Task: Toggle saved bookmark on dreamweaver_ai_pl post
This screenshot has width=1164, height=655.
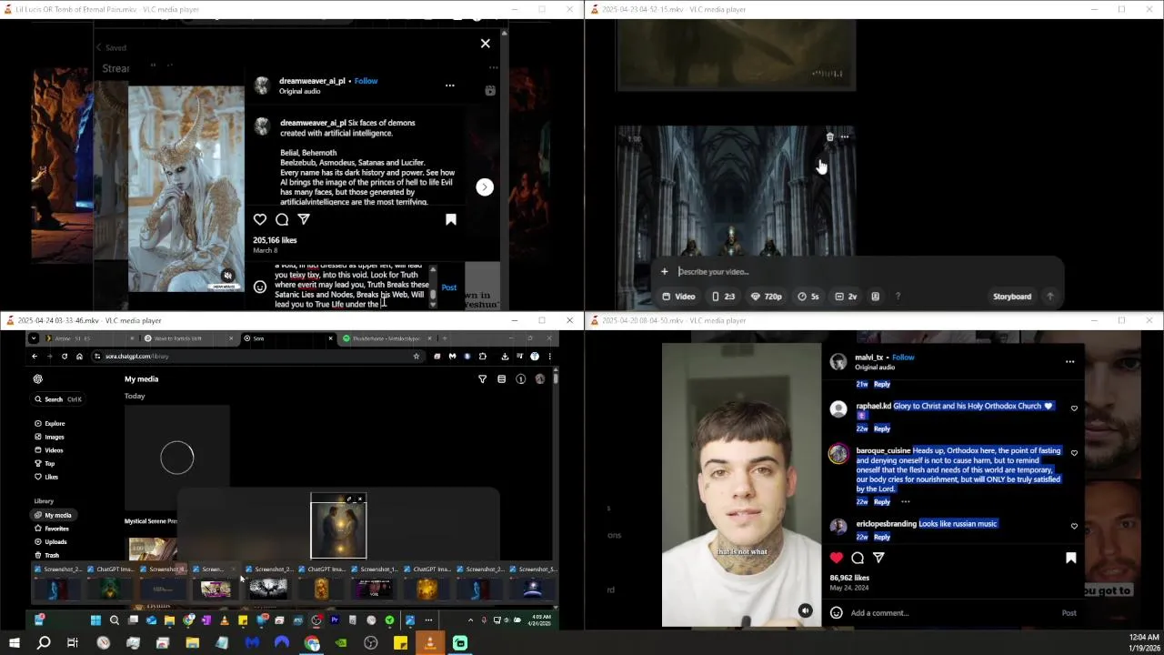Action: [450, 219]
